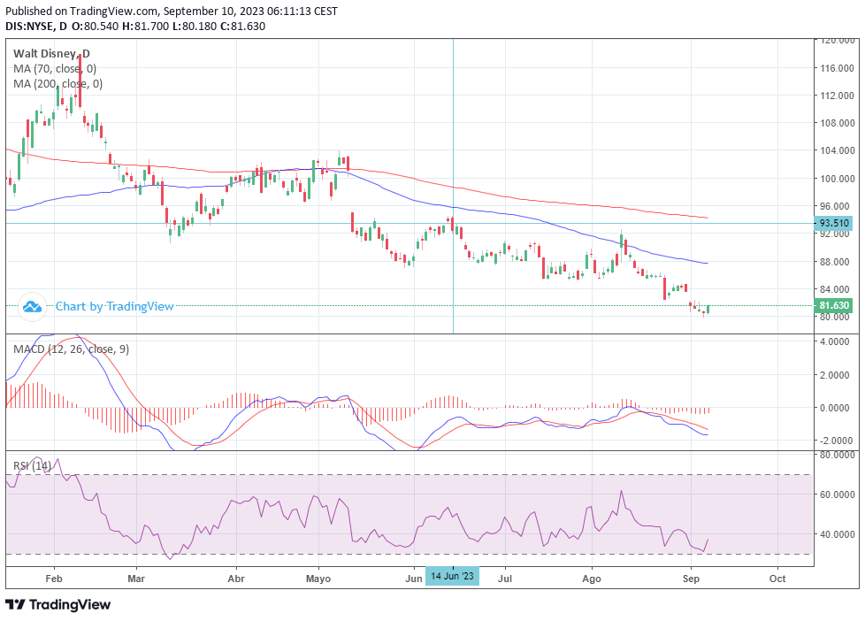Click the 88.000 price axis value

(x=835, y=261)
